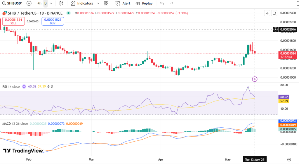This screenshot has height=164, width=299.
Task: Click the BUY 0.00001525 button
Action: click(x=53, y=21)
